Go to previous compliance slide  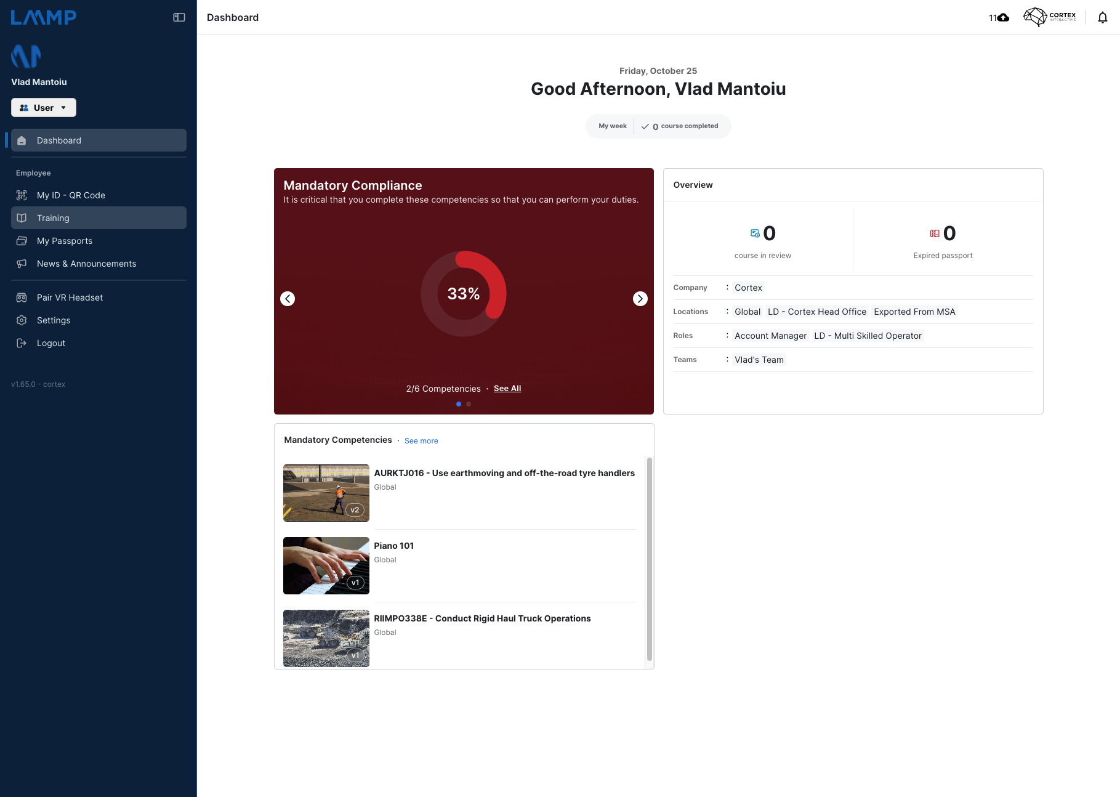pyautogui.click(x=288, y=299)
